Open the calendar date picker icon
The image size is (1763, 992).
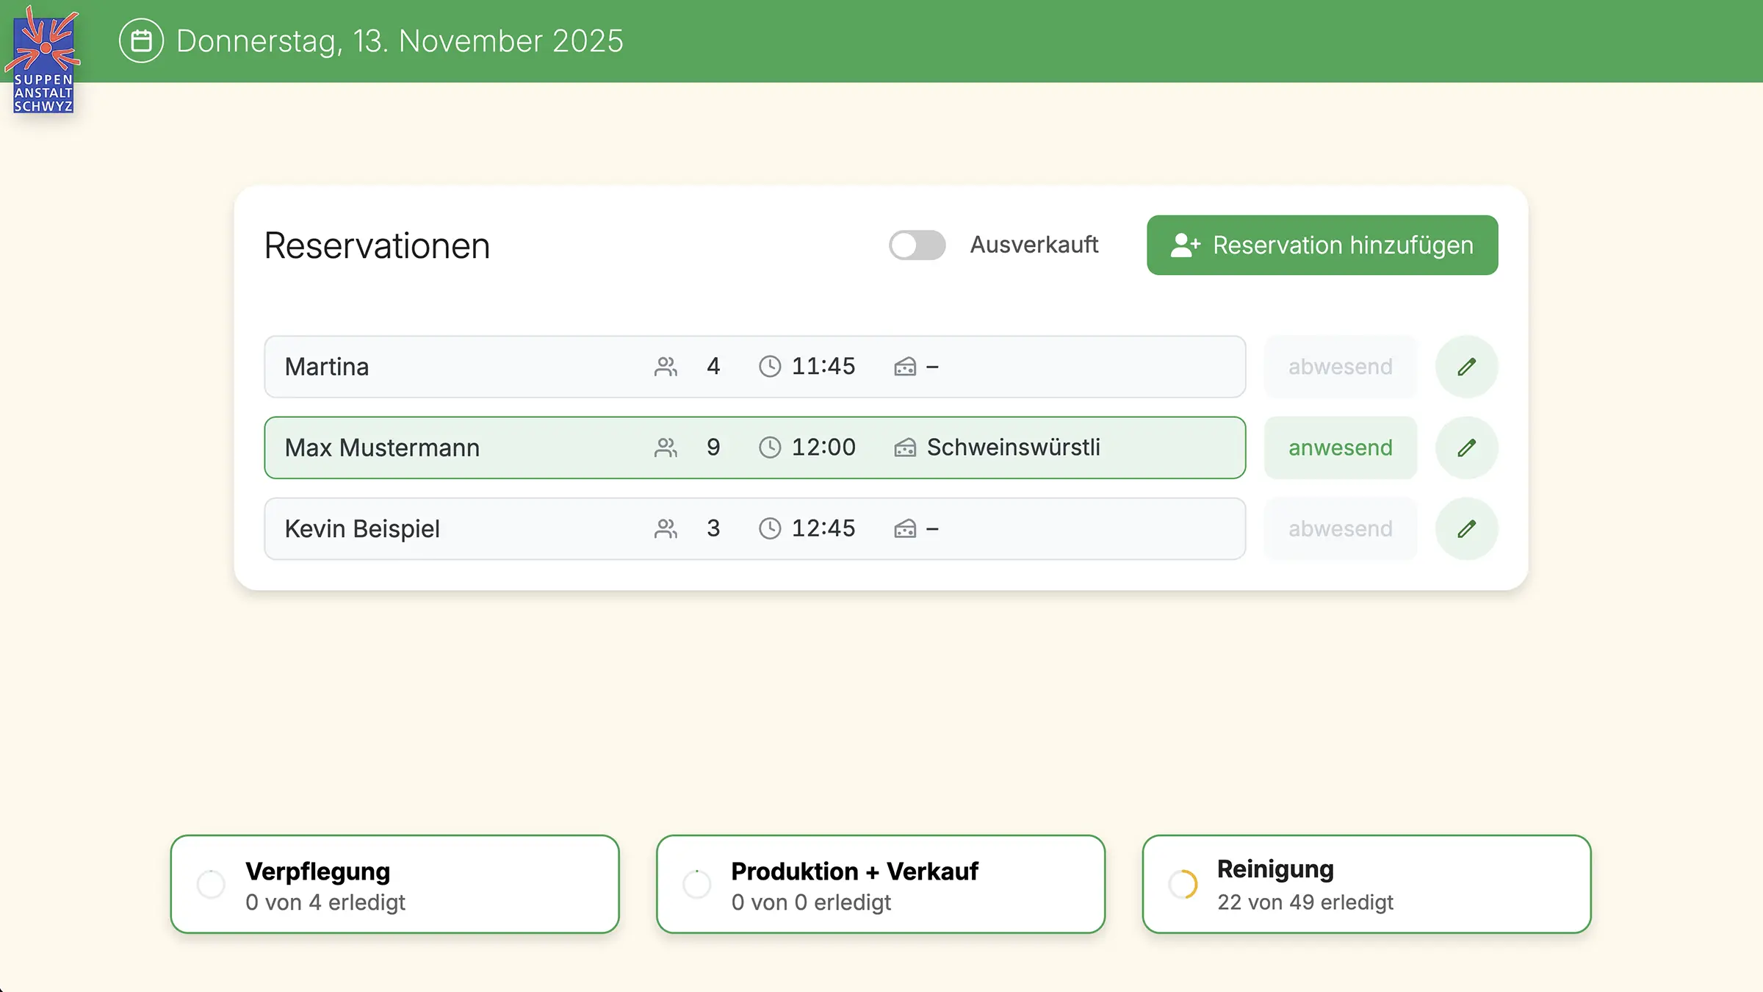(x=141, y=40)
